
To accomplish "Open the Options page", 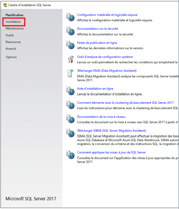I will click(11, 57).
